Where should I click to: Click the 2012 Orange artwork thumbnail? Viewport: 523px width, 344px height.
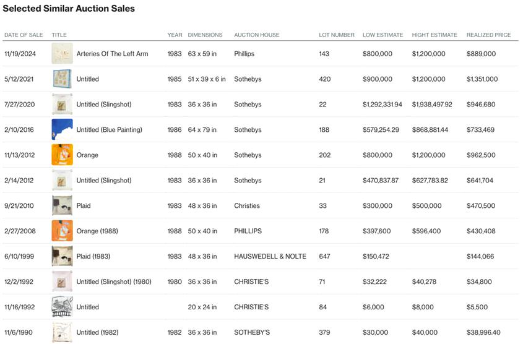(x=62, y=155)
